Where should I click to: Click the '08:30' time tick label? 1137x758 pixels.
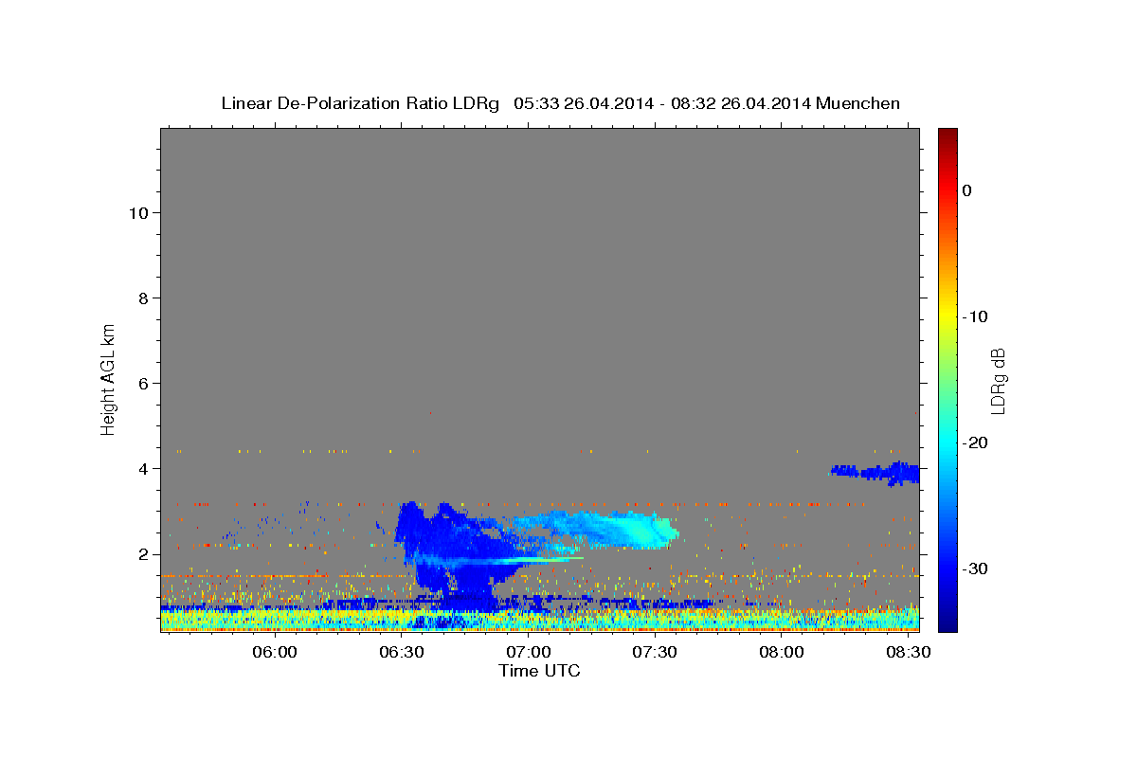(908, 653)
